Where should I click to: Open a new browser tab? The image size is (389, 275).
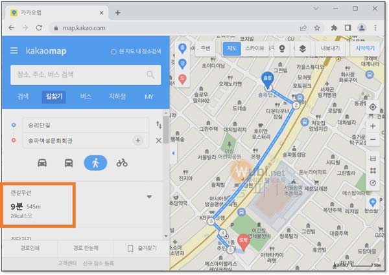(118, 13)
